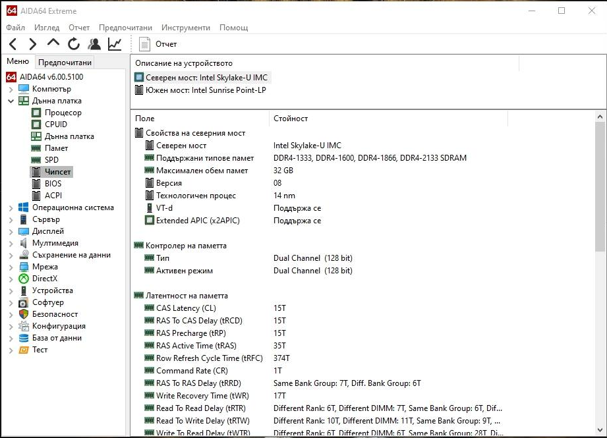607x438 pixels.
Task: Click the SPD memory icon in the tree
Action: click(x=36, y=160)
